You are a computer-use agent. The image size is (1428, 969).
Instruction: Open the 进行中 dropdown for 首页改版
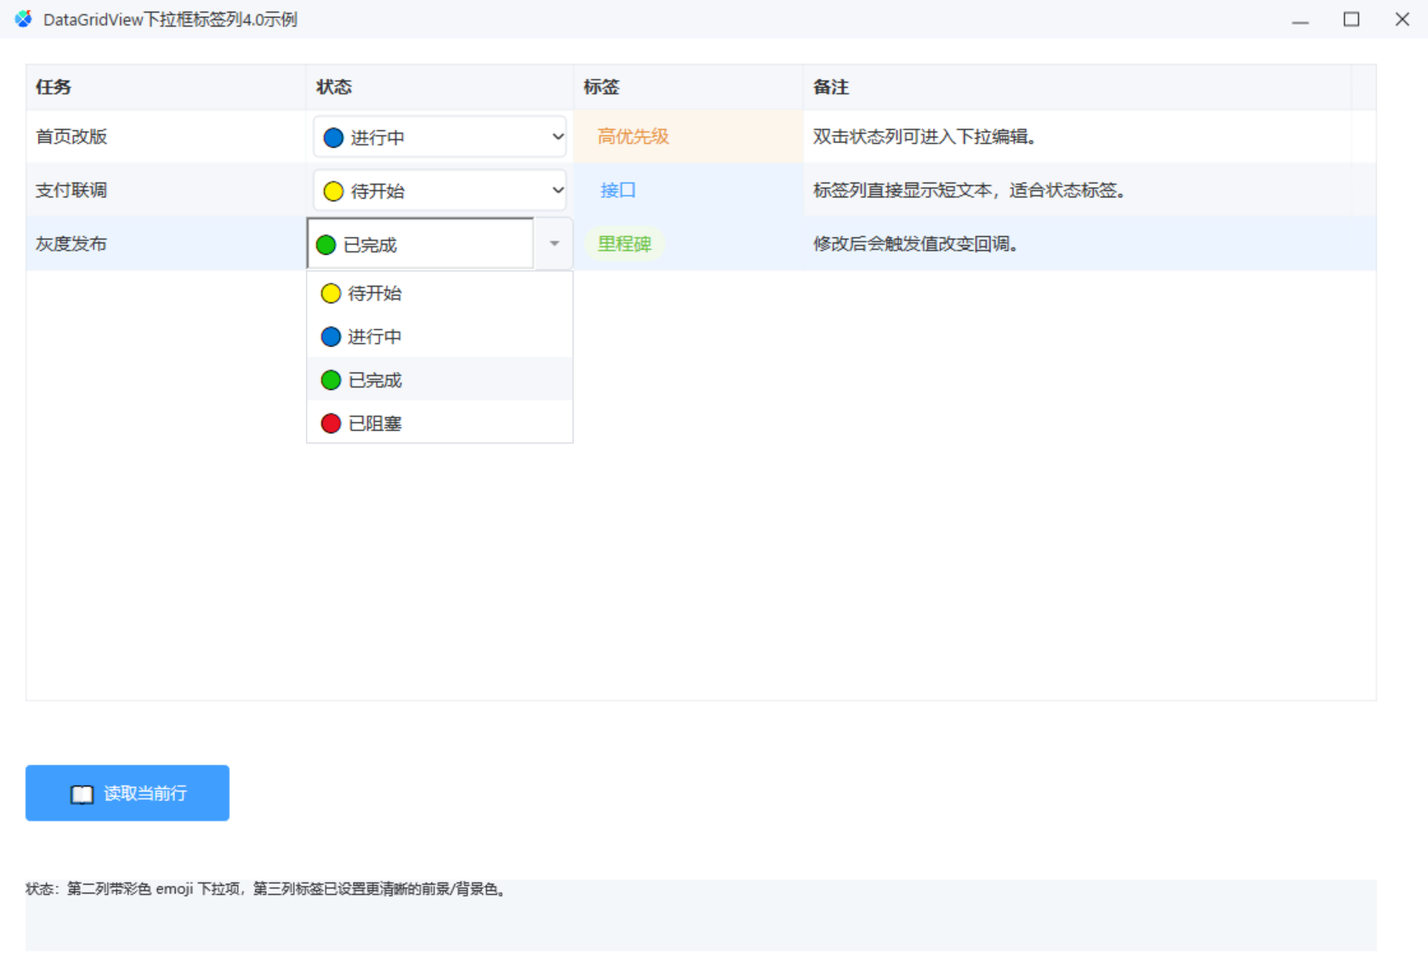point(439,137)
